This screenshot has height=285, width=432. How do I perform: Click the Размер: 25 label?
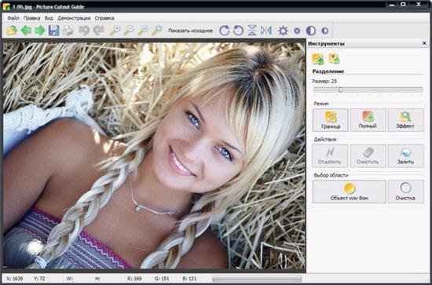click(x=324, y=81)
